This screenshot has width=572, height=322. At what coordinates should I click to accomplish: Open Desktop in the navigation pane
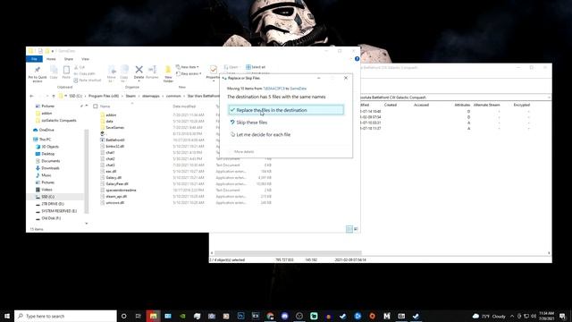(47, 154)
